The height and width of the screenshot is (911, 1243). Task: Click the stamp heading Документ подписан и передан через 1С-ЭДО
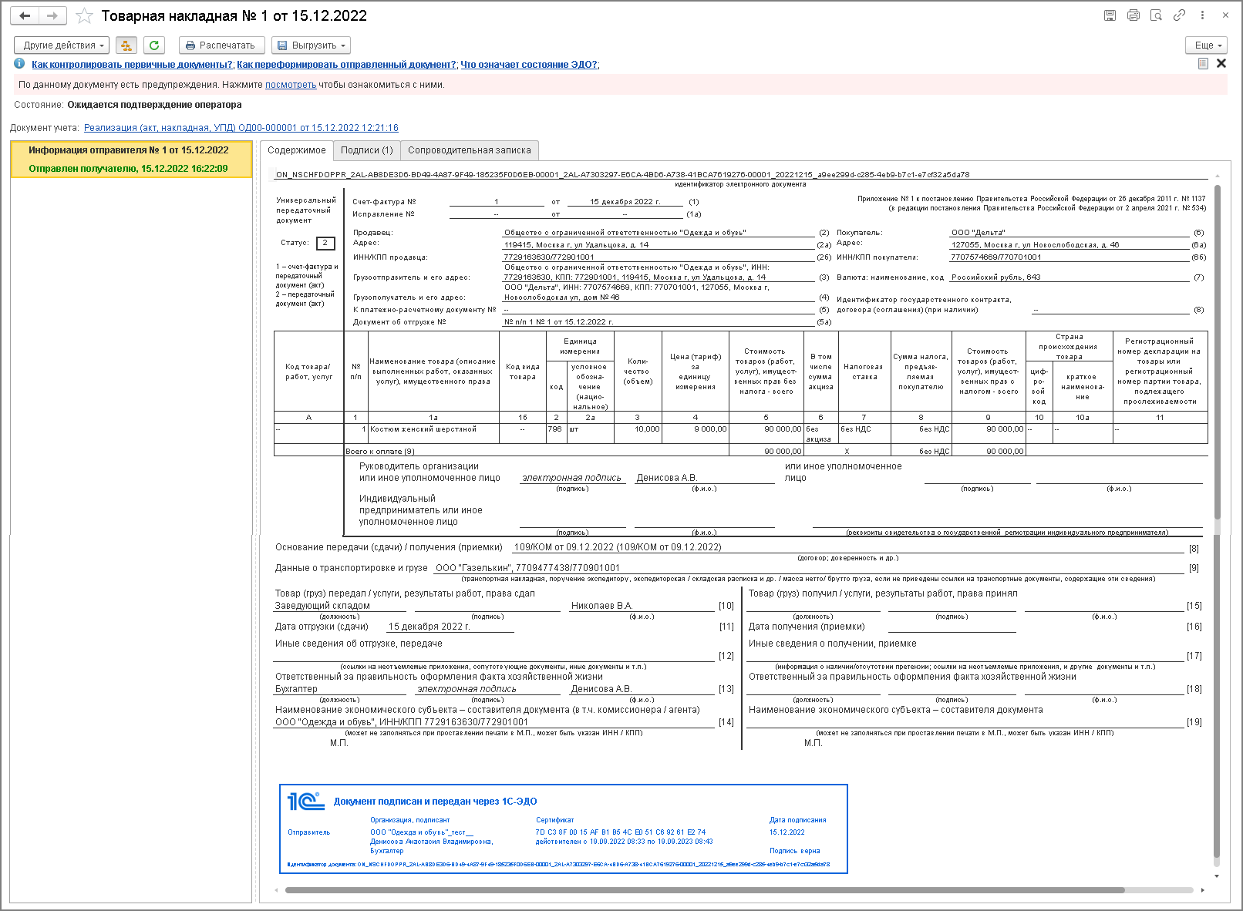pyautogui.click(x=435, y=802)
